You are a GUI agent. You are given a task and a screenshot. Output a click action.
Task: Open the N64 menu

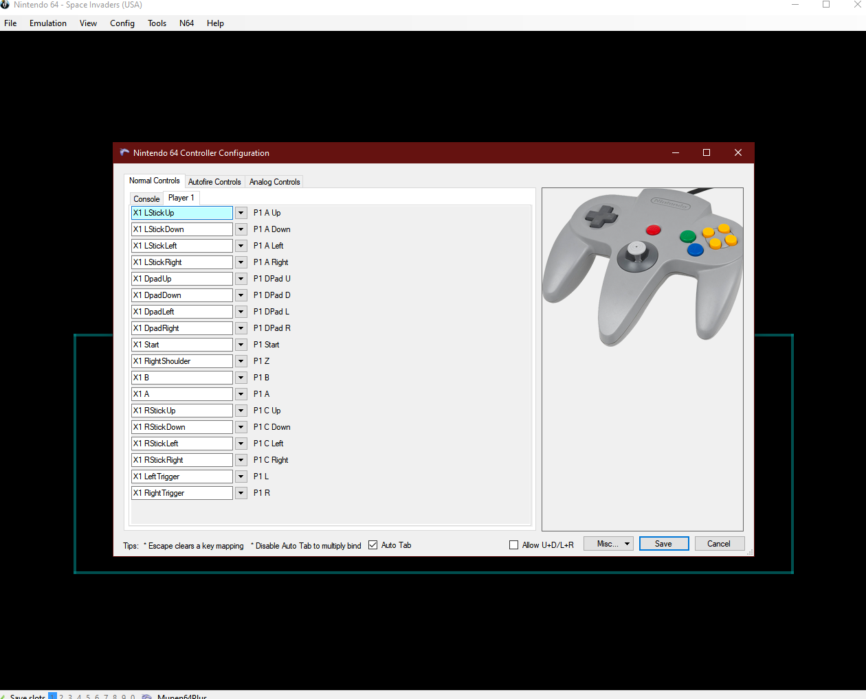point(186,23)
